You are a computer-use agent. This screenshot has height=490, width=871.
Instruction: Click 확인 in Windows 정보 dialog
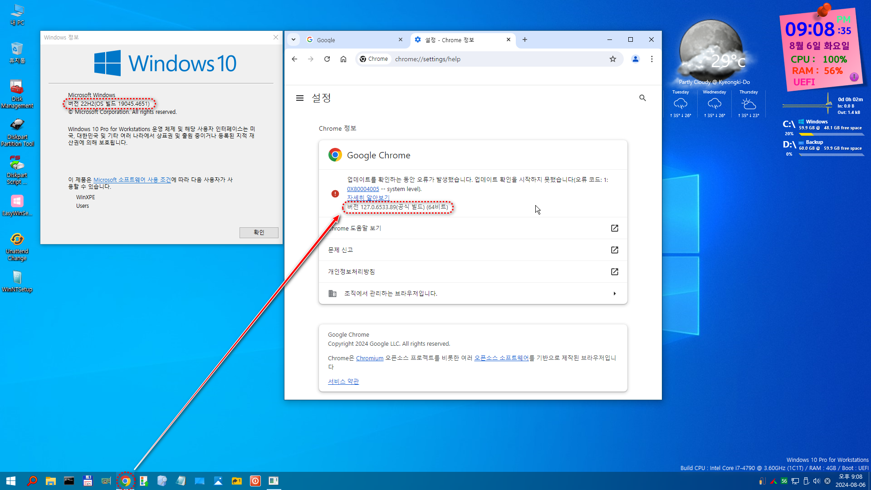[259, 232]
